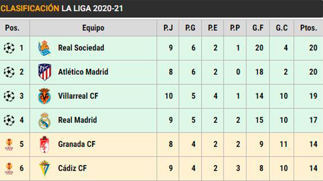Open the Atlético Madrid team name
The height and width of the screenshot is (181, 323).
pos(83,72)
